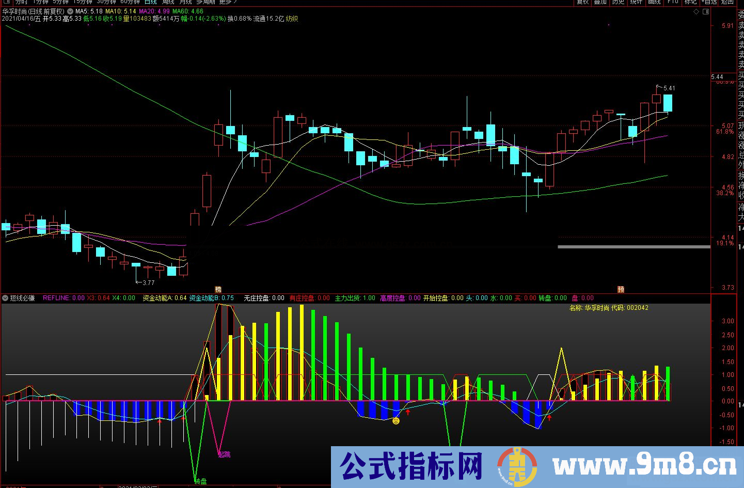Toggle the stock title expander arrow beside 华孚时尚
Viewport: 744px width, 488px height.
tap(70, 11)
